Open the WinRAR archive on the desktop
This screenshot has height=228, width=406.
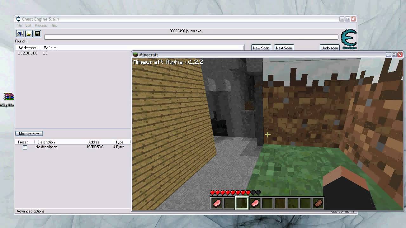pyautogui.click(x=8, y=99)
